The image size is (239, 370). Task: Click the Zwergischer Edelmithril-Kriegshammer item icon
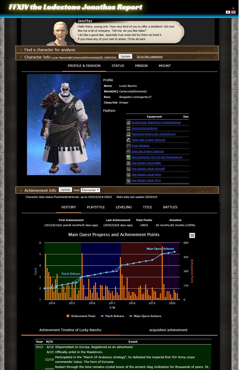pyautogui.click(x=128, y=122)
